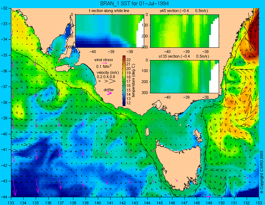Click main map latitude label "-36"
Image resolution: width=265 pixels, height=205 pixels.
(4, 71)
